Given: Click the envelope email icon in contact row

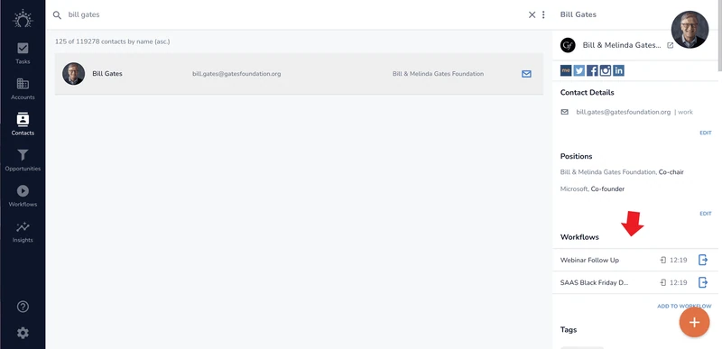Looking at the screenshot, I should (526, 74).
